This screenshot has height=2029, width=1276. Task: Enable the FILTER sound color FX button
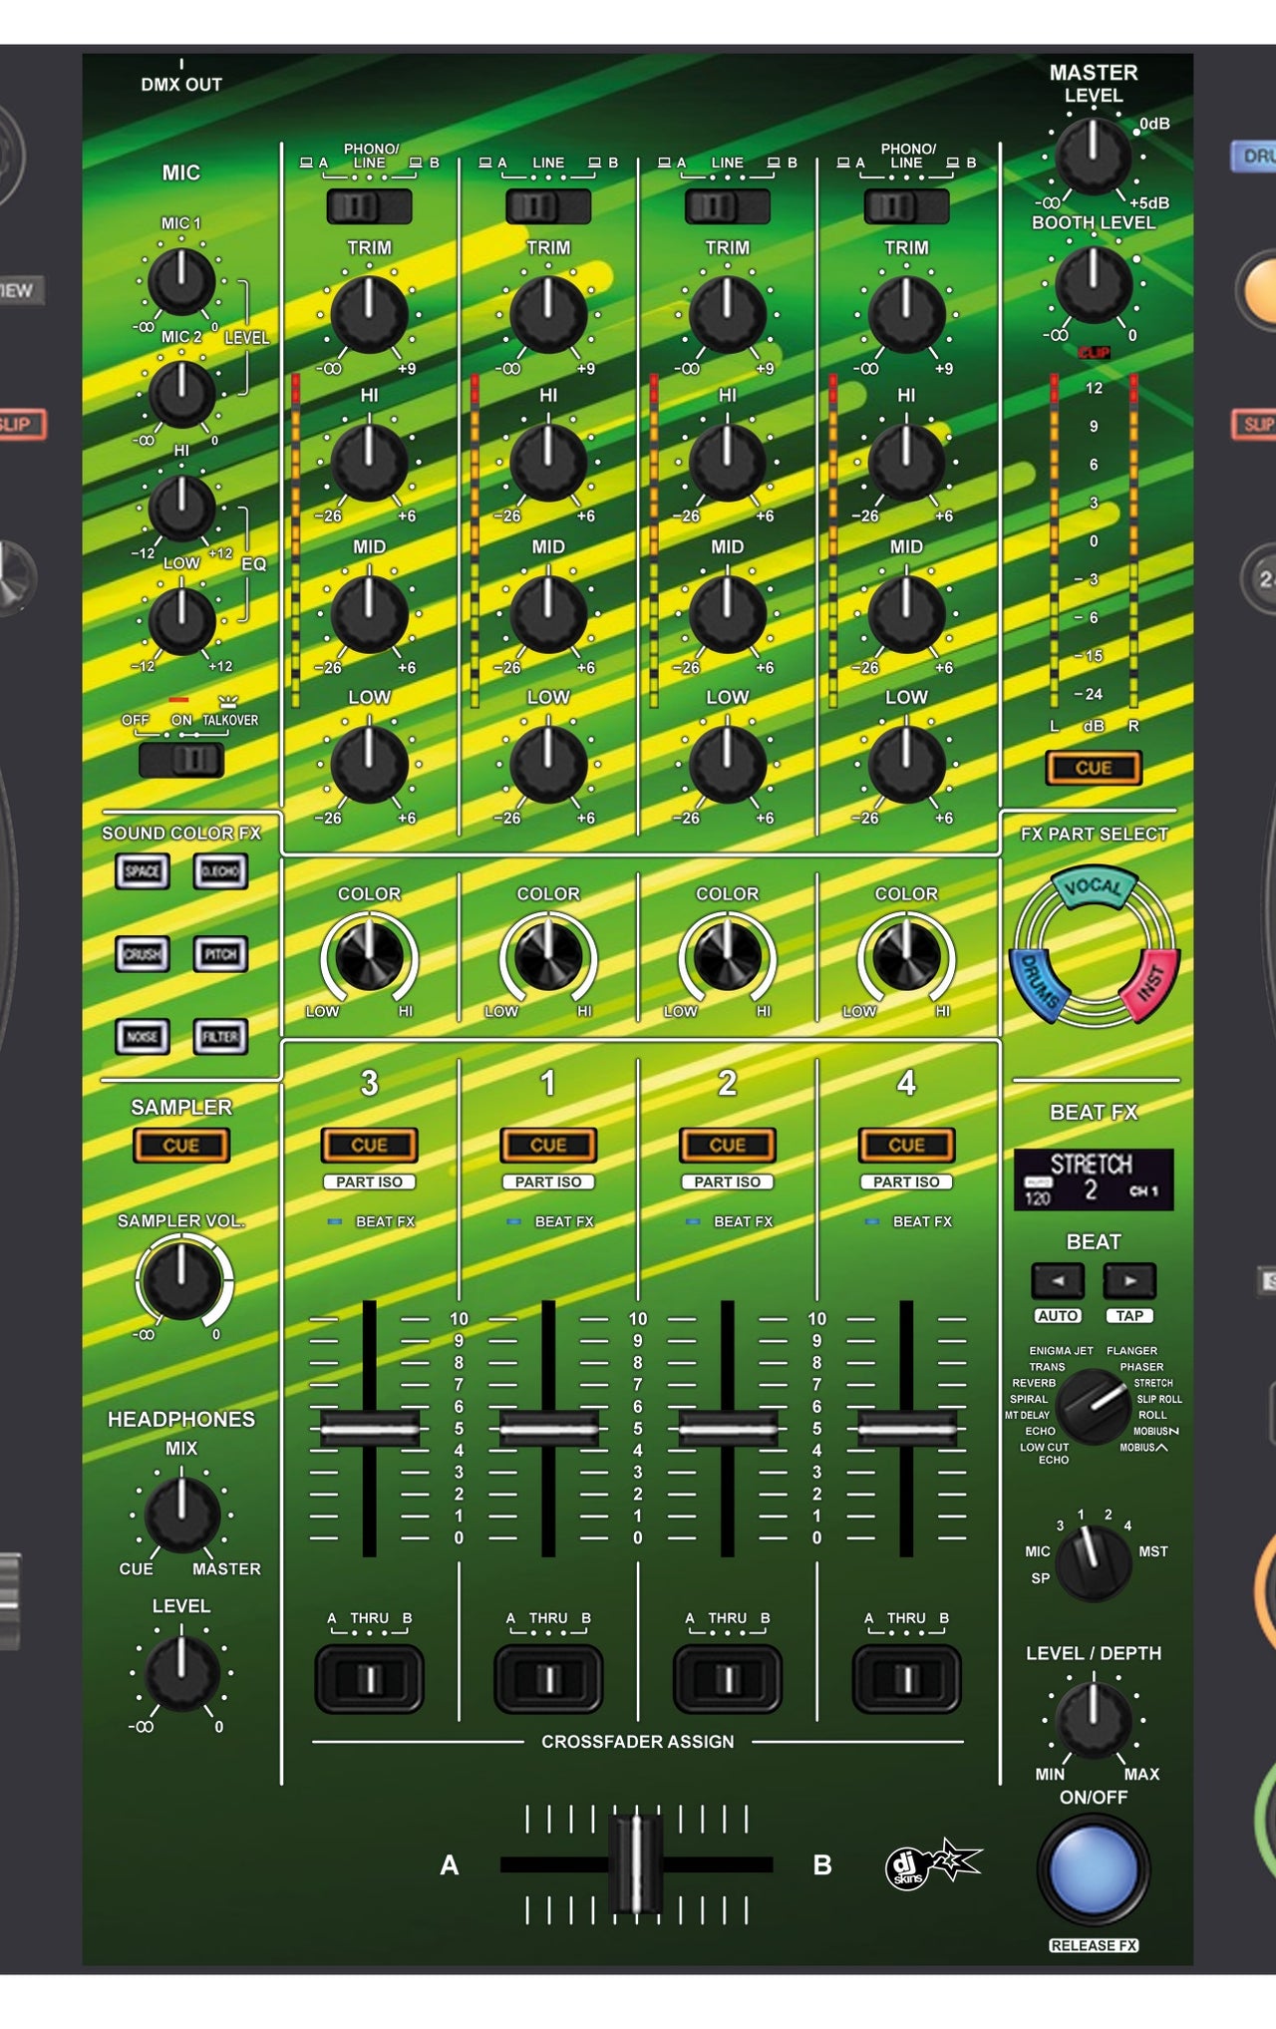tap(220, 1037)
